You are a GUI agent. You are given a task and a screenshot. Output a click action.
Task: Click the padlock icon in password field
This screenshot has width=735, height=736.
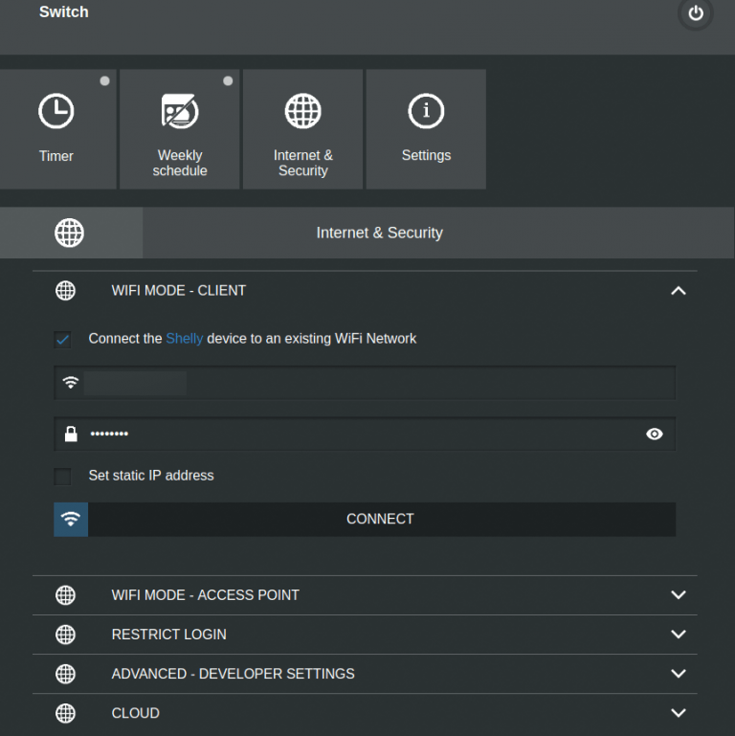[71, 435]
